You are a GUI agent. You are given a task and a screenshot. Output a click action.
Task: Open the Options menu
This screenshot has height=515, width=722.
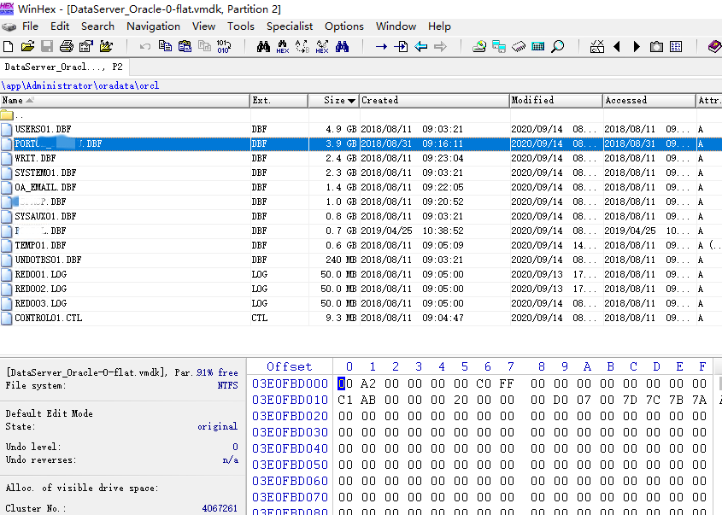(x=344, y=26)
